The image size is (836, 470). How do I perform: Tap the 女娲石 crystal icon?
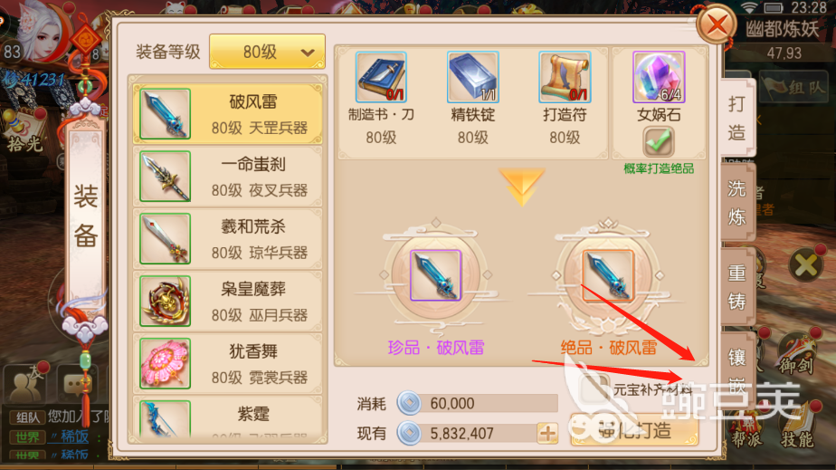(659, 77)
